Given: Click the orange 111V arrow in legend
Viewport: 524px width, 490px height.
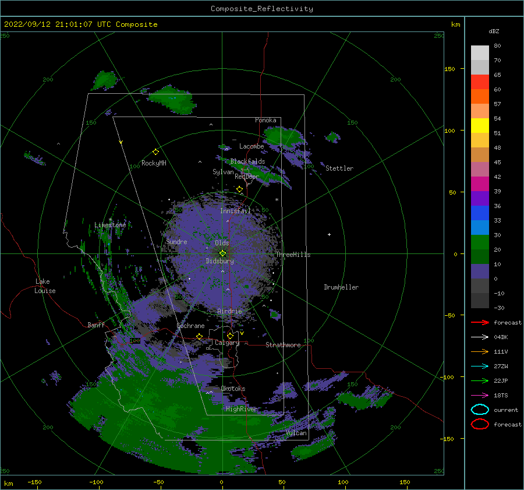Looking at the screenshot, I should pos(480,351).
